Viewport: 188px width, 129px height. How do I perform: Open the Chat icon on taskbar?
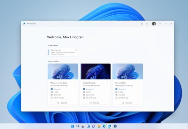tap(94, 126)
